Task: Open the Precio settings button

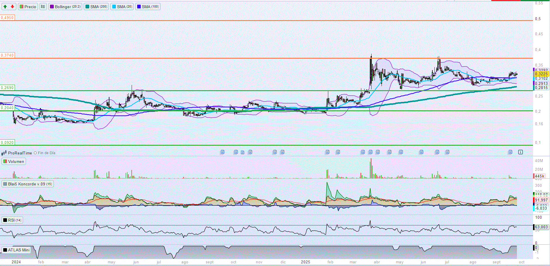Action: tap(28, 6)
